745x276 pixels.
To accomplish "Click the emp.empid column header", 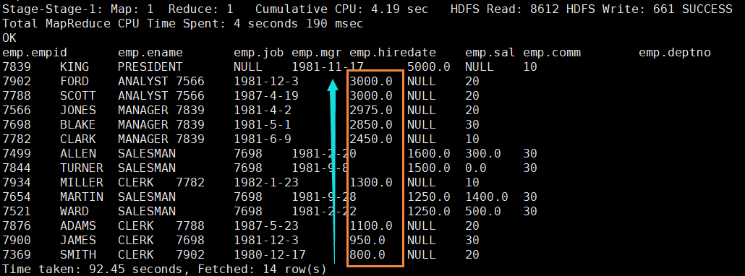I will pyautogui.click(x=35, y=53).
